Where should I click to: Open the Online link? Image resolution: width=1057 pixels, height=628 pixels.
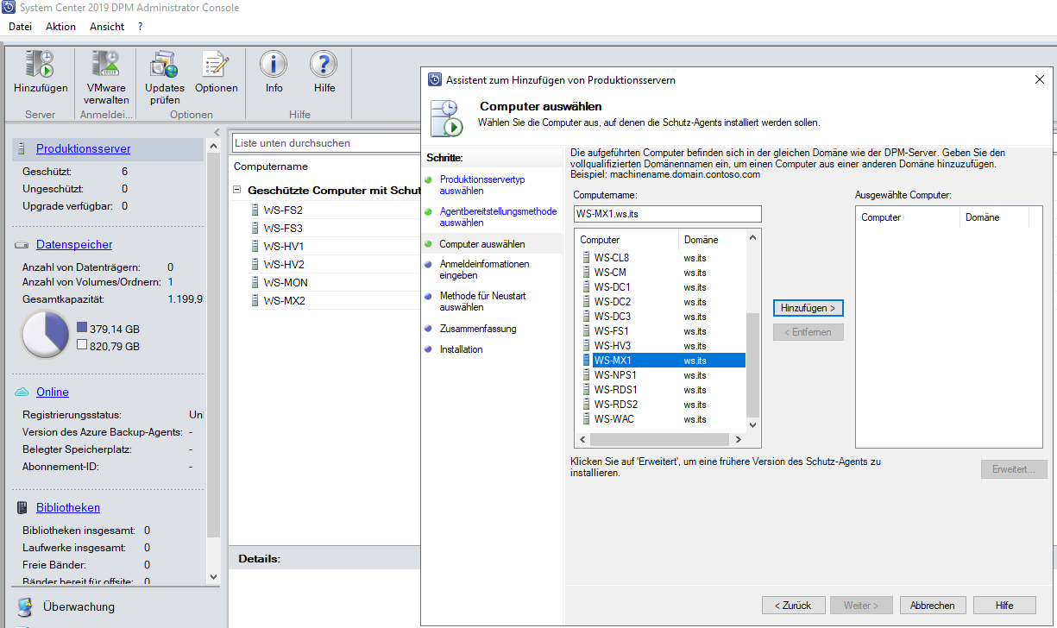[x=53, y=392]
